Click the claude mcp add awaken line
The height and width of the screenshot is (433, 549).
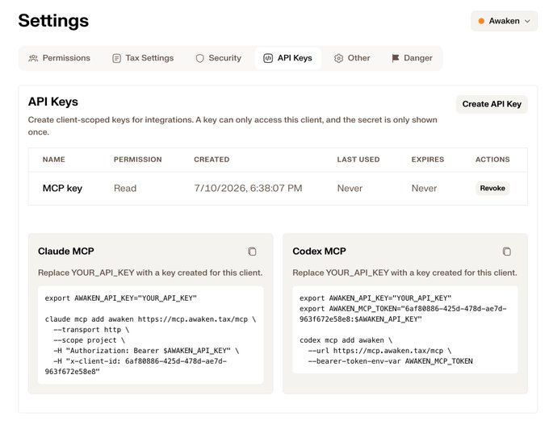tap(150, 319)
